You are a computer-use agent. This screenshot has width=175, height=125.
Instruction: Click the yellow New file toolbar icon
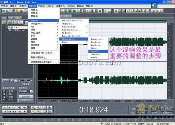coord(17,11)
